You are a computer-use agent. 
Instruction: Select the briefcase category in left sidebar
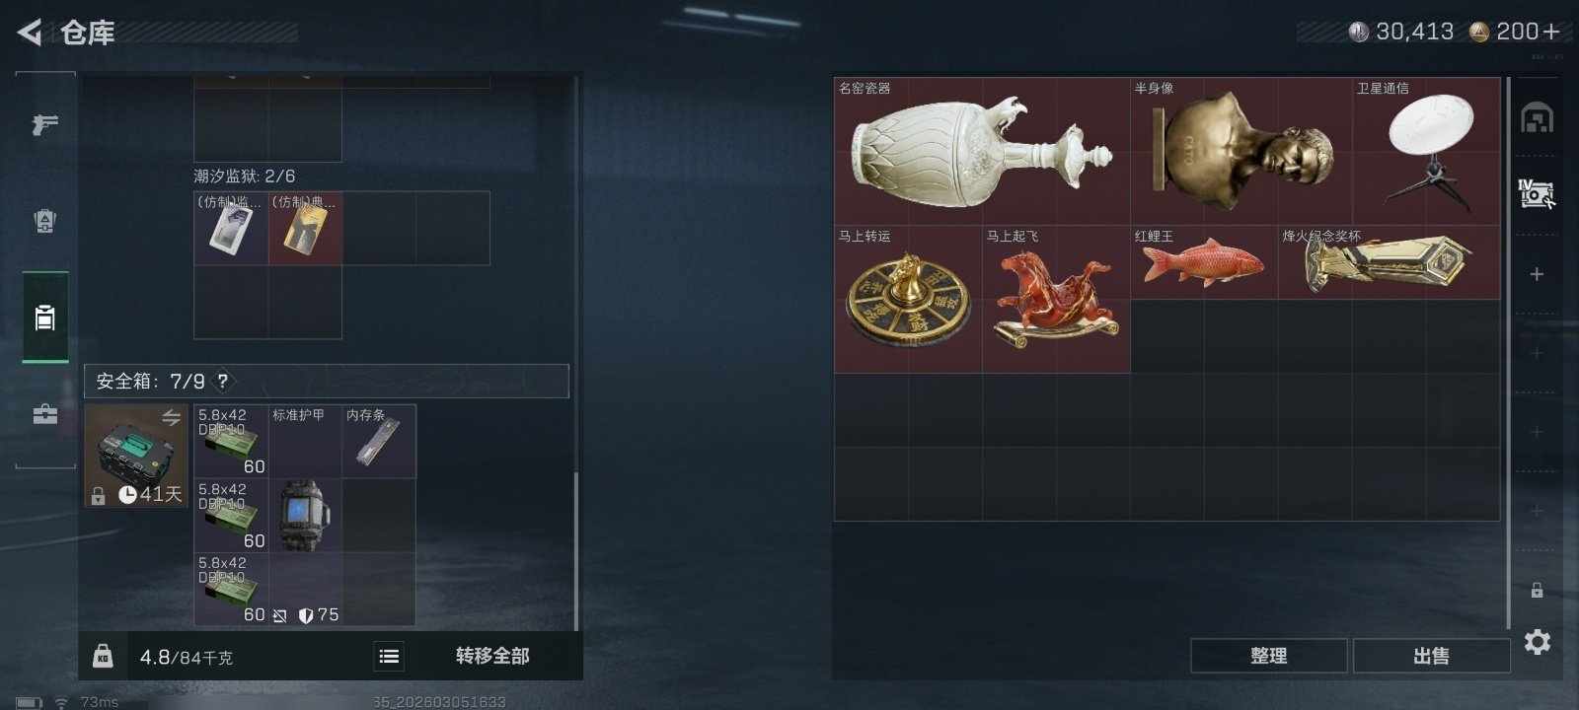pyautogui.click(x=44, y=414)
